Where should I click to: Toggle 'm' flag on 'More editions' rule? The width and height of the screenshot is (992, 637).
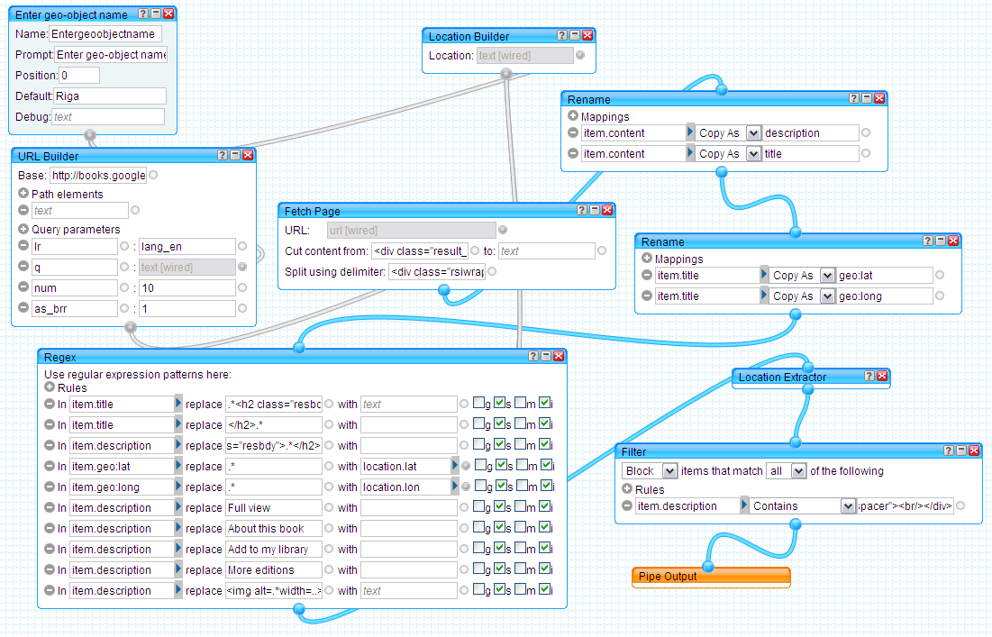pyautogui.click(x=520, y=569)
